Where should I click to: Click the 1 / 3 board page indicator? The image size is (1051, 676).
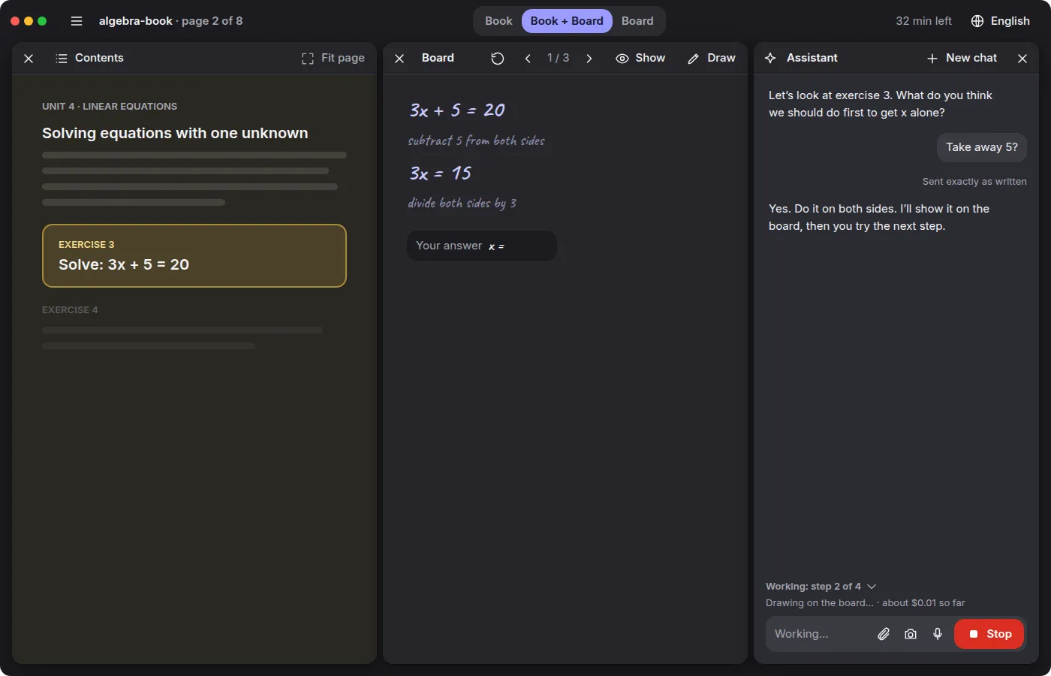[x=558, y=58]
